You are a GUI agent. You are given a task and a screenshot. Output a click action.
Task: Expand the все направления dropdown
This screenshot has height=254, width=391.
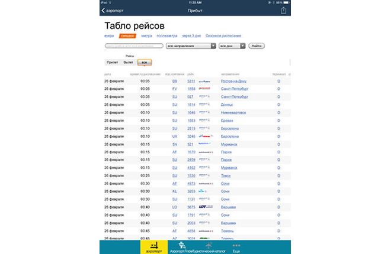tap(190, 45)
